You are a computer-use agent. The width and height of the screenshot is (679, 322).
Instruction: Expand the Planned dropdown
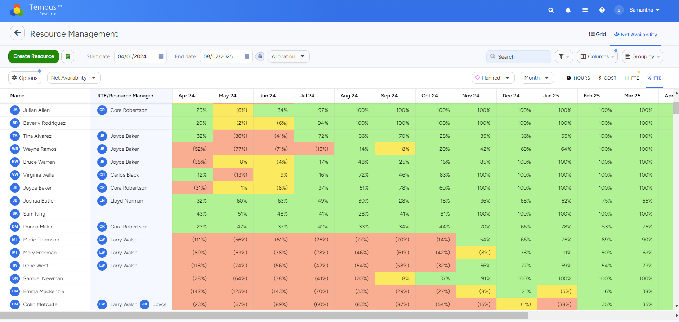[x=493, y=78]
